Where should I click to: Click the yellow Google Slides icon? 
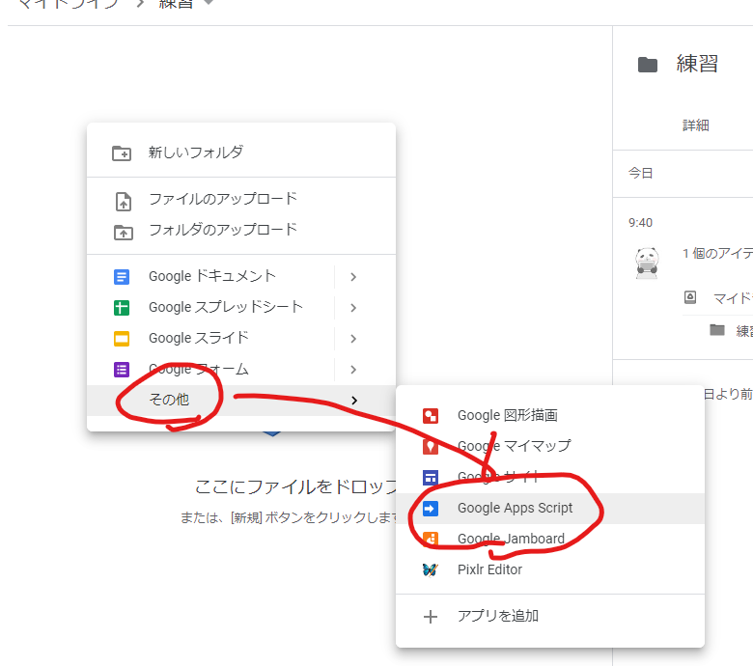pyautogui.click(x=122, y=339)
